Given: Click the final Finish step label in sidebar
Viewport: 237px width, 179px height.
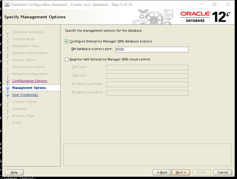Looking at the screenshot, I should click(x=17, y=123).
